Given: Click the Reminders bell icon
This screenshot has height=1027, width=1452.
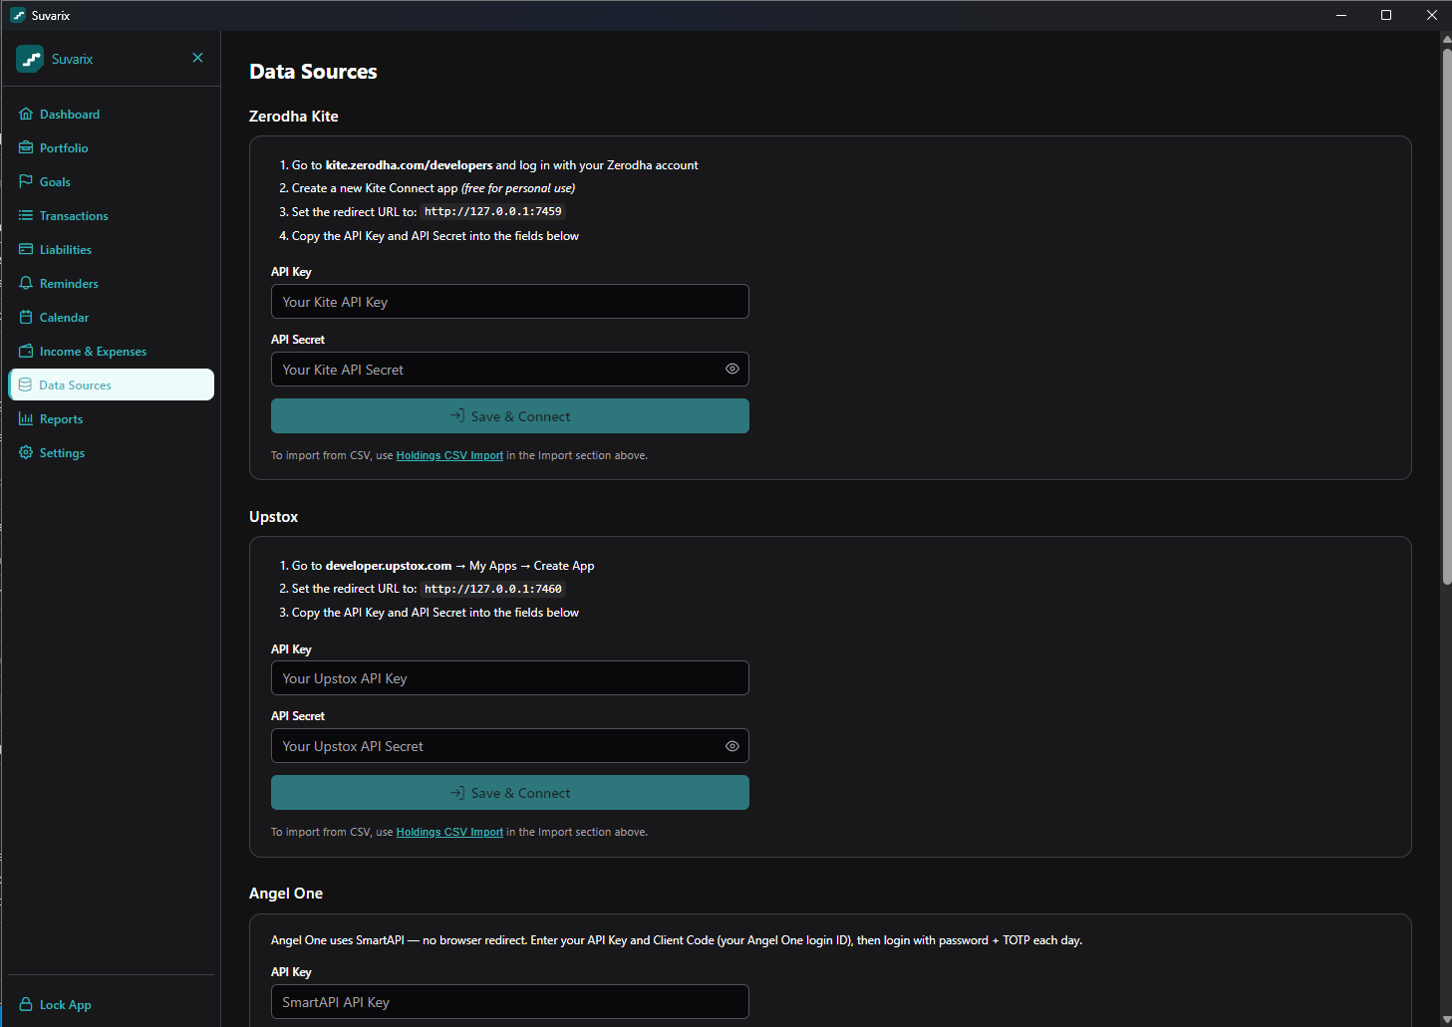Looking at the screenshot, I should pyautogui.click(x=26, y=283).
